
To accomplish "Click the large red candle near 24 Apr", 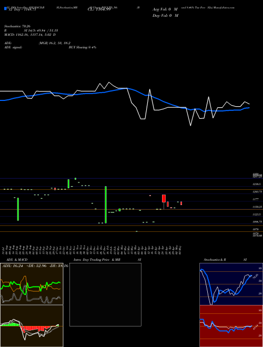I will [164, 199].
